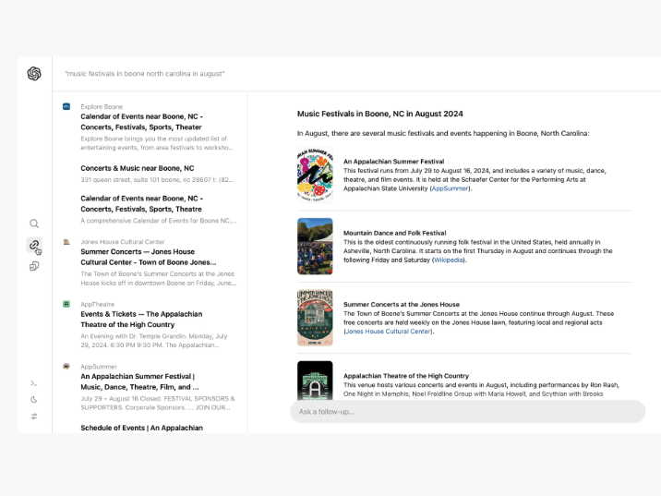This screenshot has height=496, width=661.
Task: Click the OpenAI logo icon
Action: click(34, 74)
